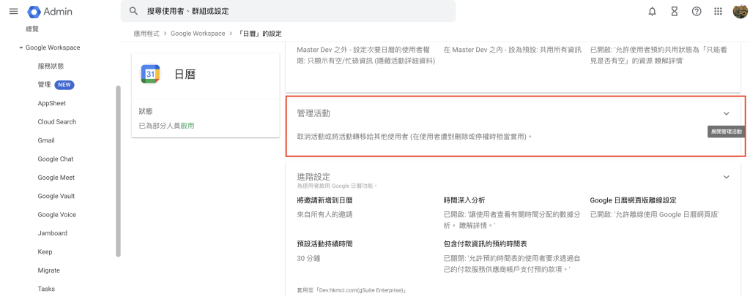Click 時間深入分析 setting

[464, 200]
